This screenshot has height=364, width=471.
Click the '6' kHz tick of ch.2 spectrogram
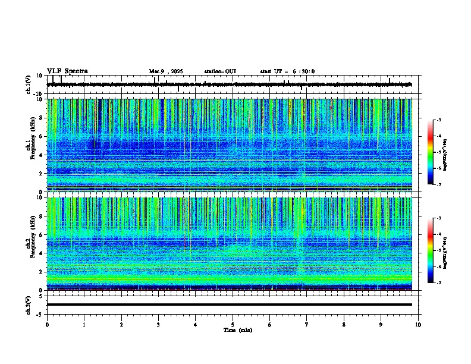[41, 235]
